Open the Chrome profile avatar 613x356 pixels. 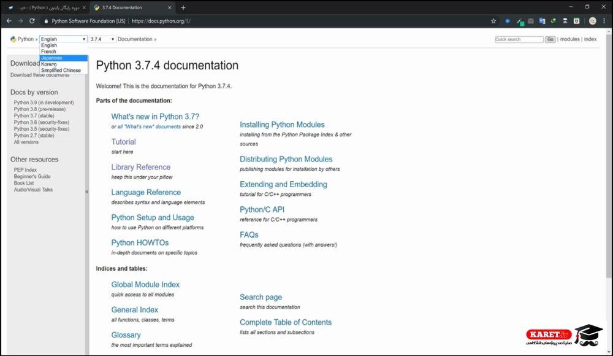[593, 21]
